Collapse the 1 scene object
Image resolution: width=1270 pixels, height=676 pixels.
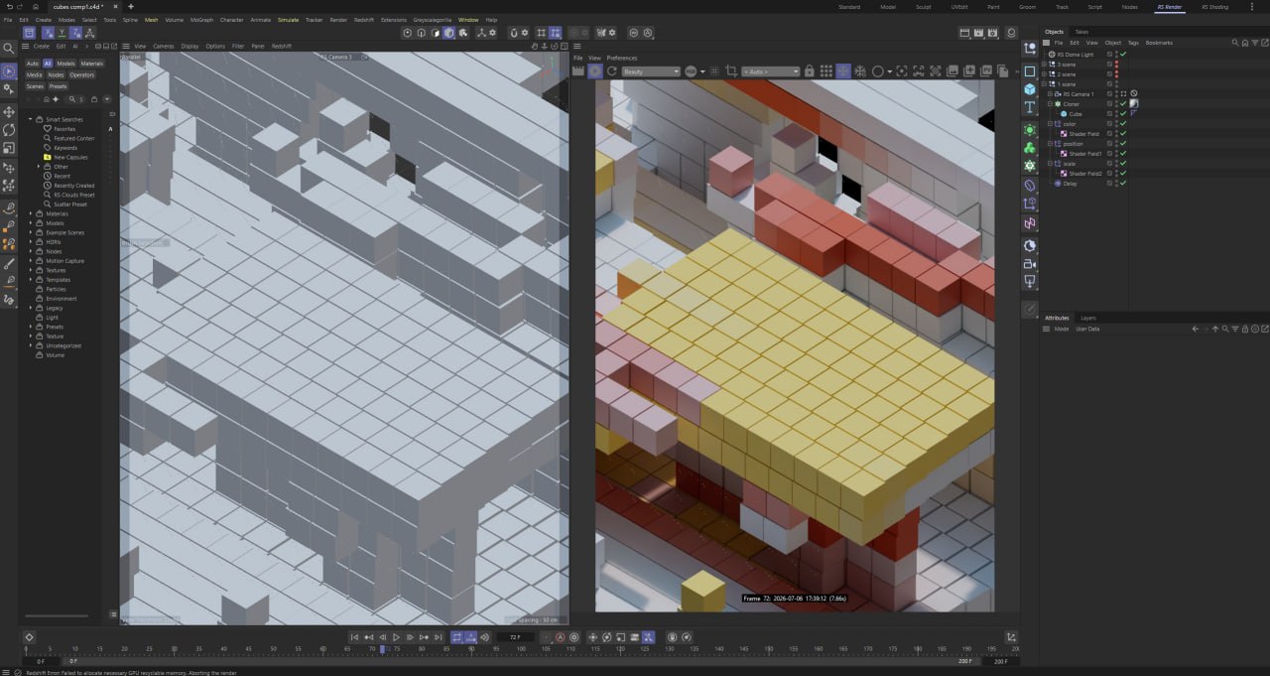(1045, 84)
